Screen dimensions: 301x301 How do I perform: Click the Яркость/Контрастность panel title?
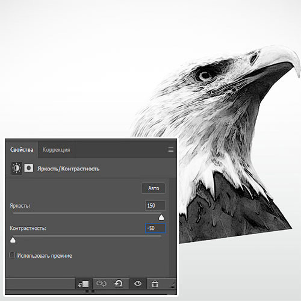[68, 169]
